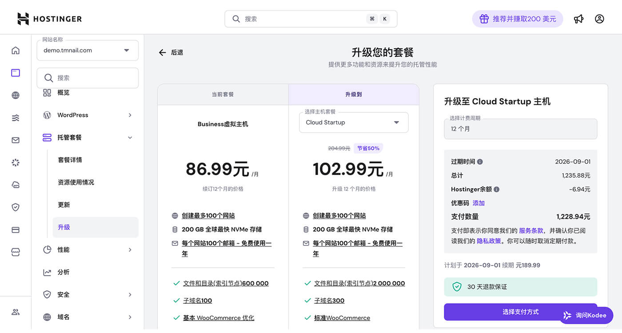Open the 服务条款 link
This screenshot has height=333, width=622.
pos(531,230)
